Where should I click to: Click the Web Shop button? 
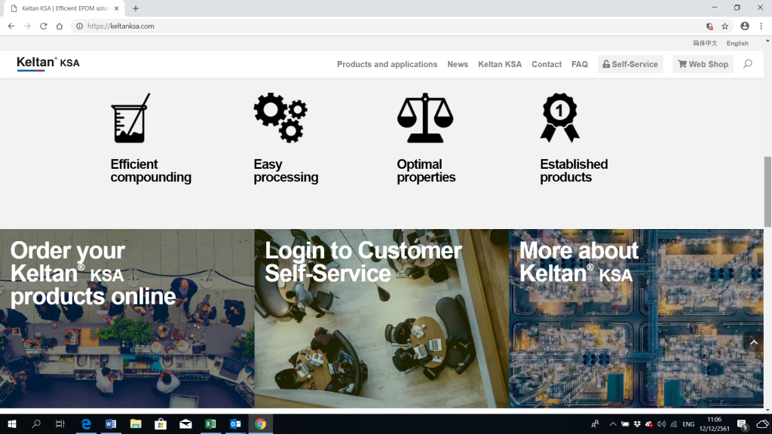703,64
